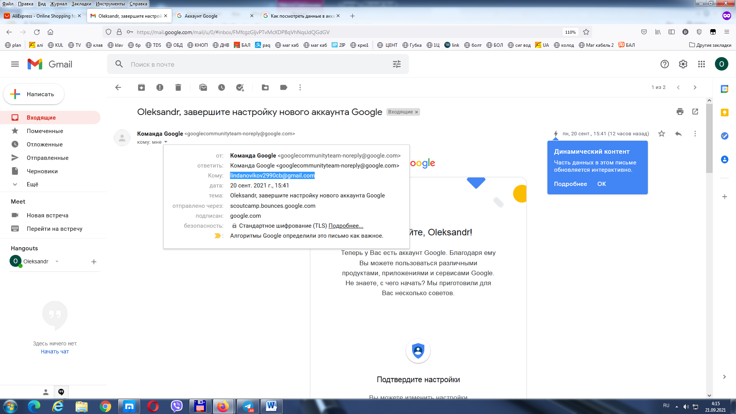Image resolution: width=736 pixels, height=414 pixels.
Task: Open Помеченные folder
Action: (x=50, y=131)
